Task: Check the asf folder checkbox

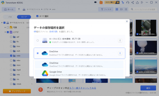Action: [11, 37]
